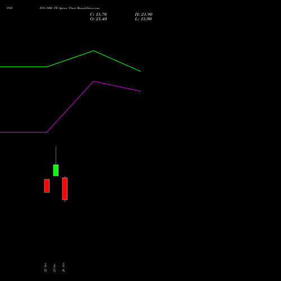Image resolution: width=281 pixels, height=281 pixels.
Task: Click the open value O: 21.40
Action: [x=98, y=19]
